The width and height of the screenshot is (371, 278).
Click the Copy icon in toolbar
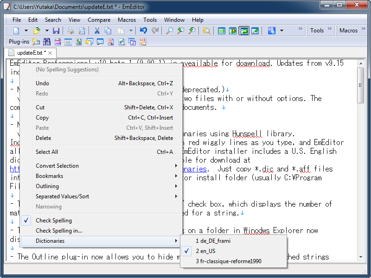coord(108,31)
